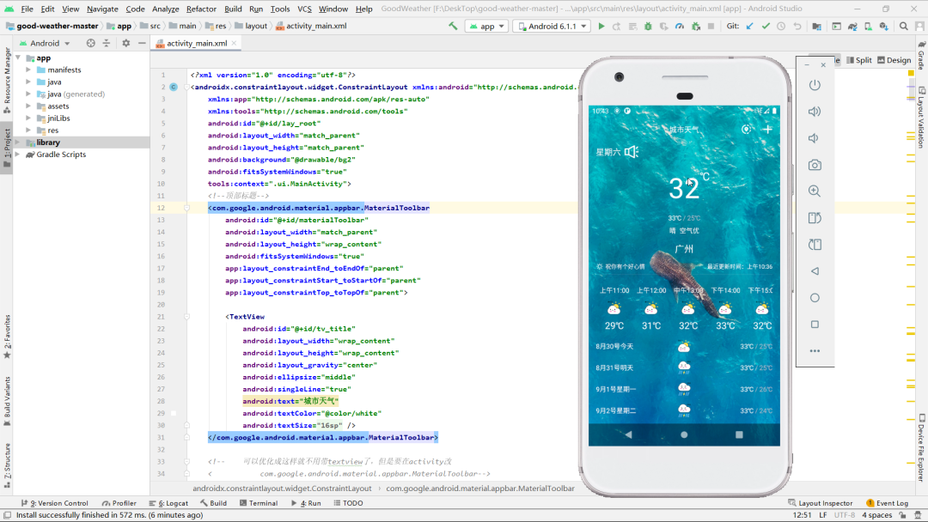Open the Event Log
928x522 pixels.
click(x=887, y=503)
